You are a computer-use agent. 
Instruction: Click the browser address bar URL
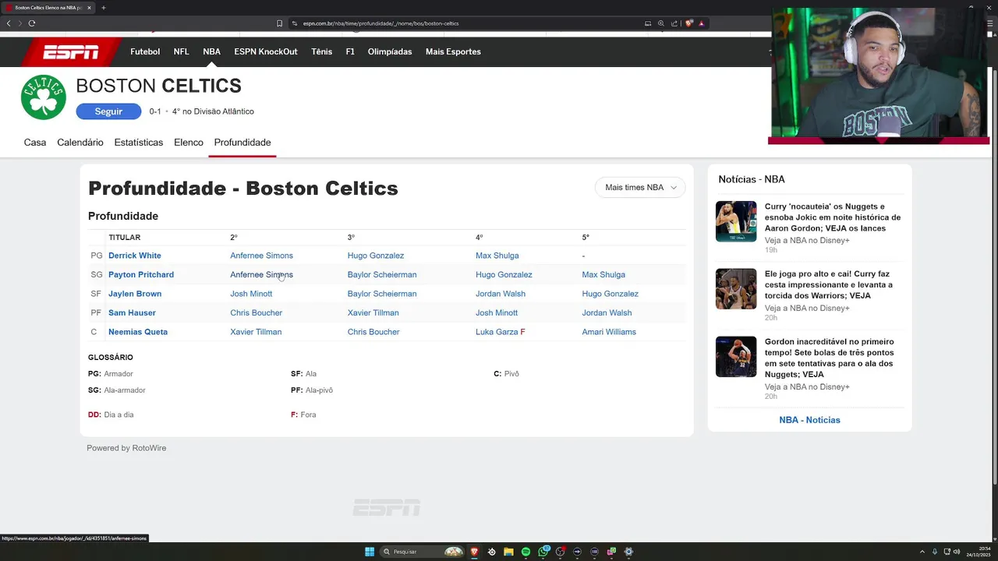381,23
